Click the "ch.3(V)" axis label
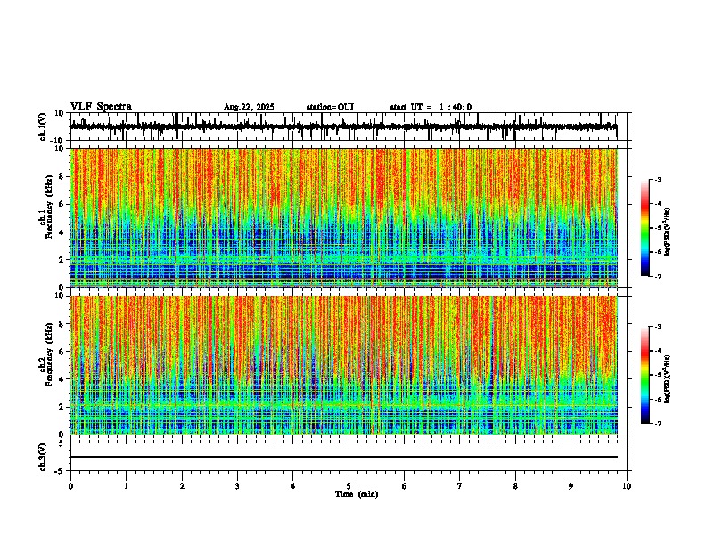The image size is (706, 545). click(42, 457)
